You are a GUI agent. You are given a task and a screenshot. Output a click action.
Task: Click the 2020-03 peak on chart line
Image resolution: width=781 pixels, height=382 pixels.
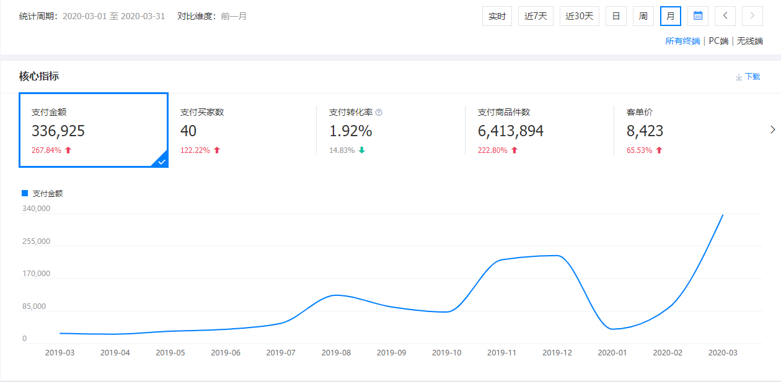click(723, 215)
